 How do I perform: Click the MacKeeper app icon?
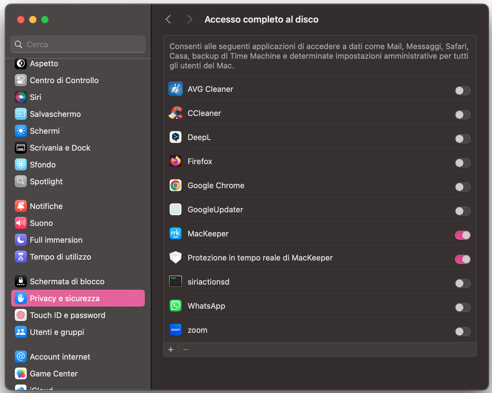pyautogui.click(x=176, y=233)
